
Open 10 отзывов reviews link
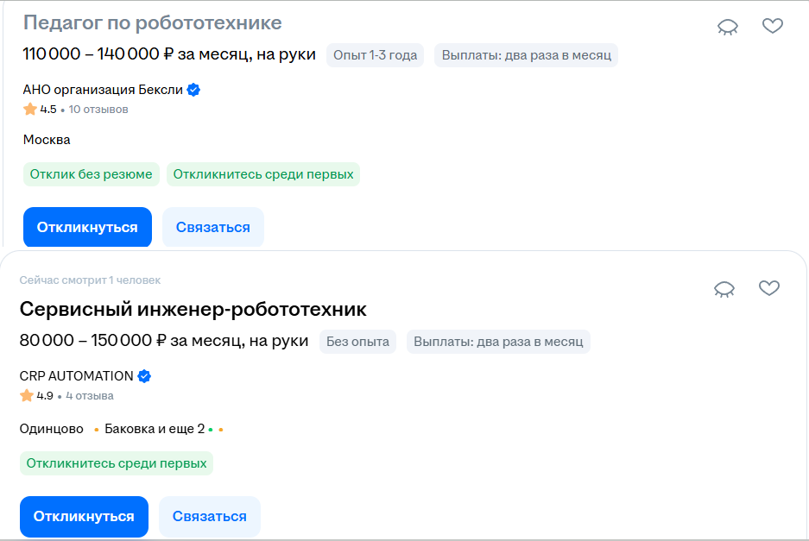[x=98, y=110]
